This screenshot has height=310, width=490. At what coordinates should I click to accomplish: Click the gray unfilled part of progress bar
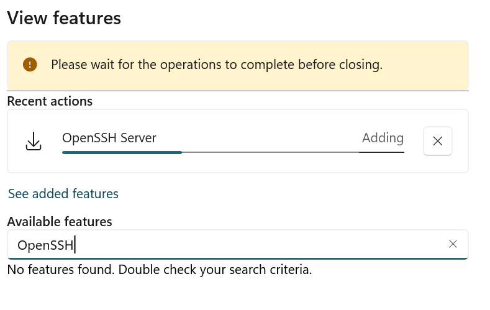270,152
